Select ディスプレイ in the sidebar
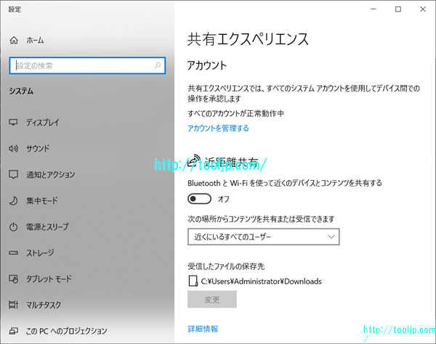The image size is (436, 344). pyautogui.click(x=43, y=122)
